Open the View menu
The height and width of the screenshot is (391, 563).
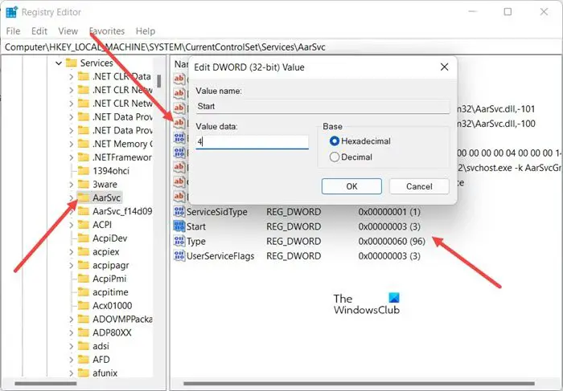click(68, 31)
